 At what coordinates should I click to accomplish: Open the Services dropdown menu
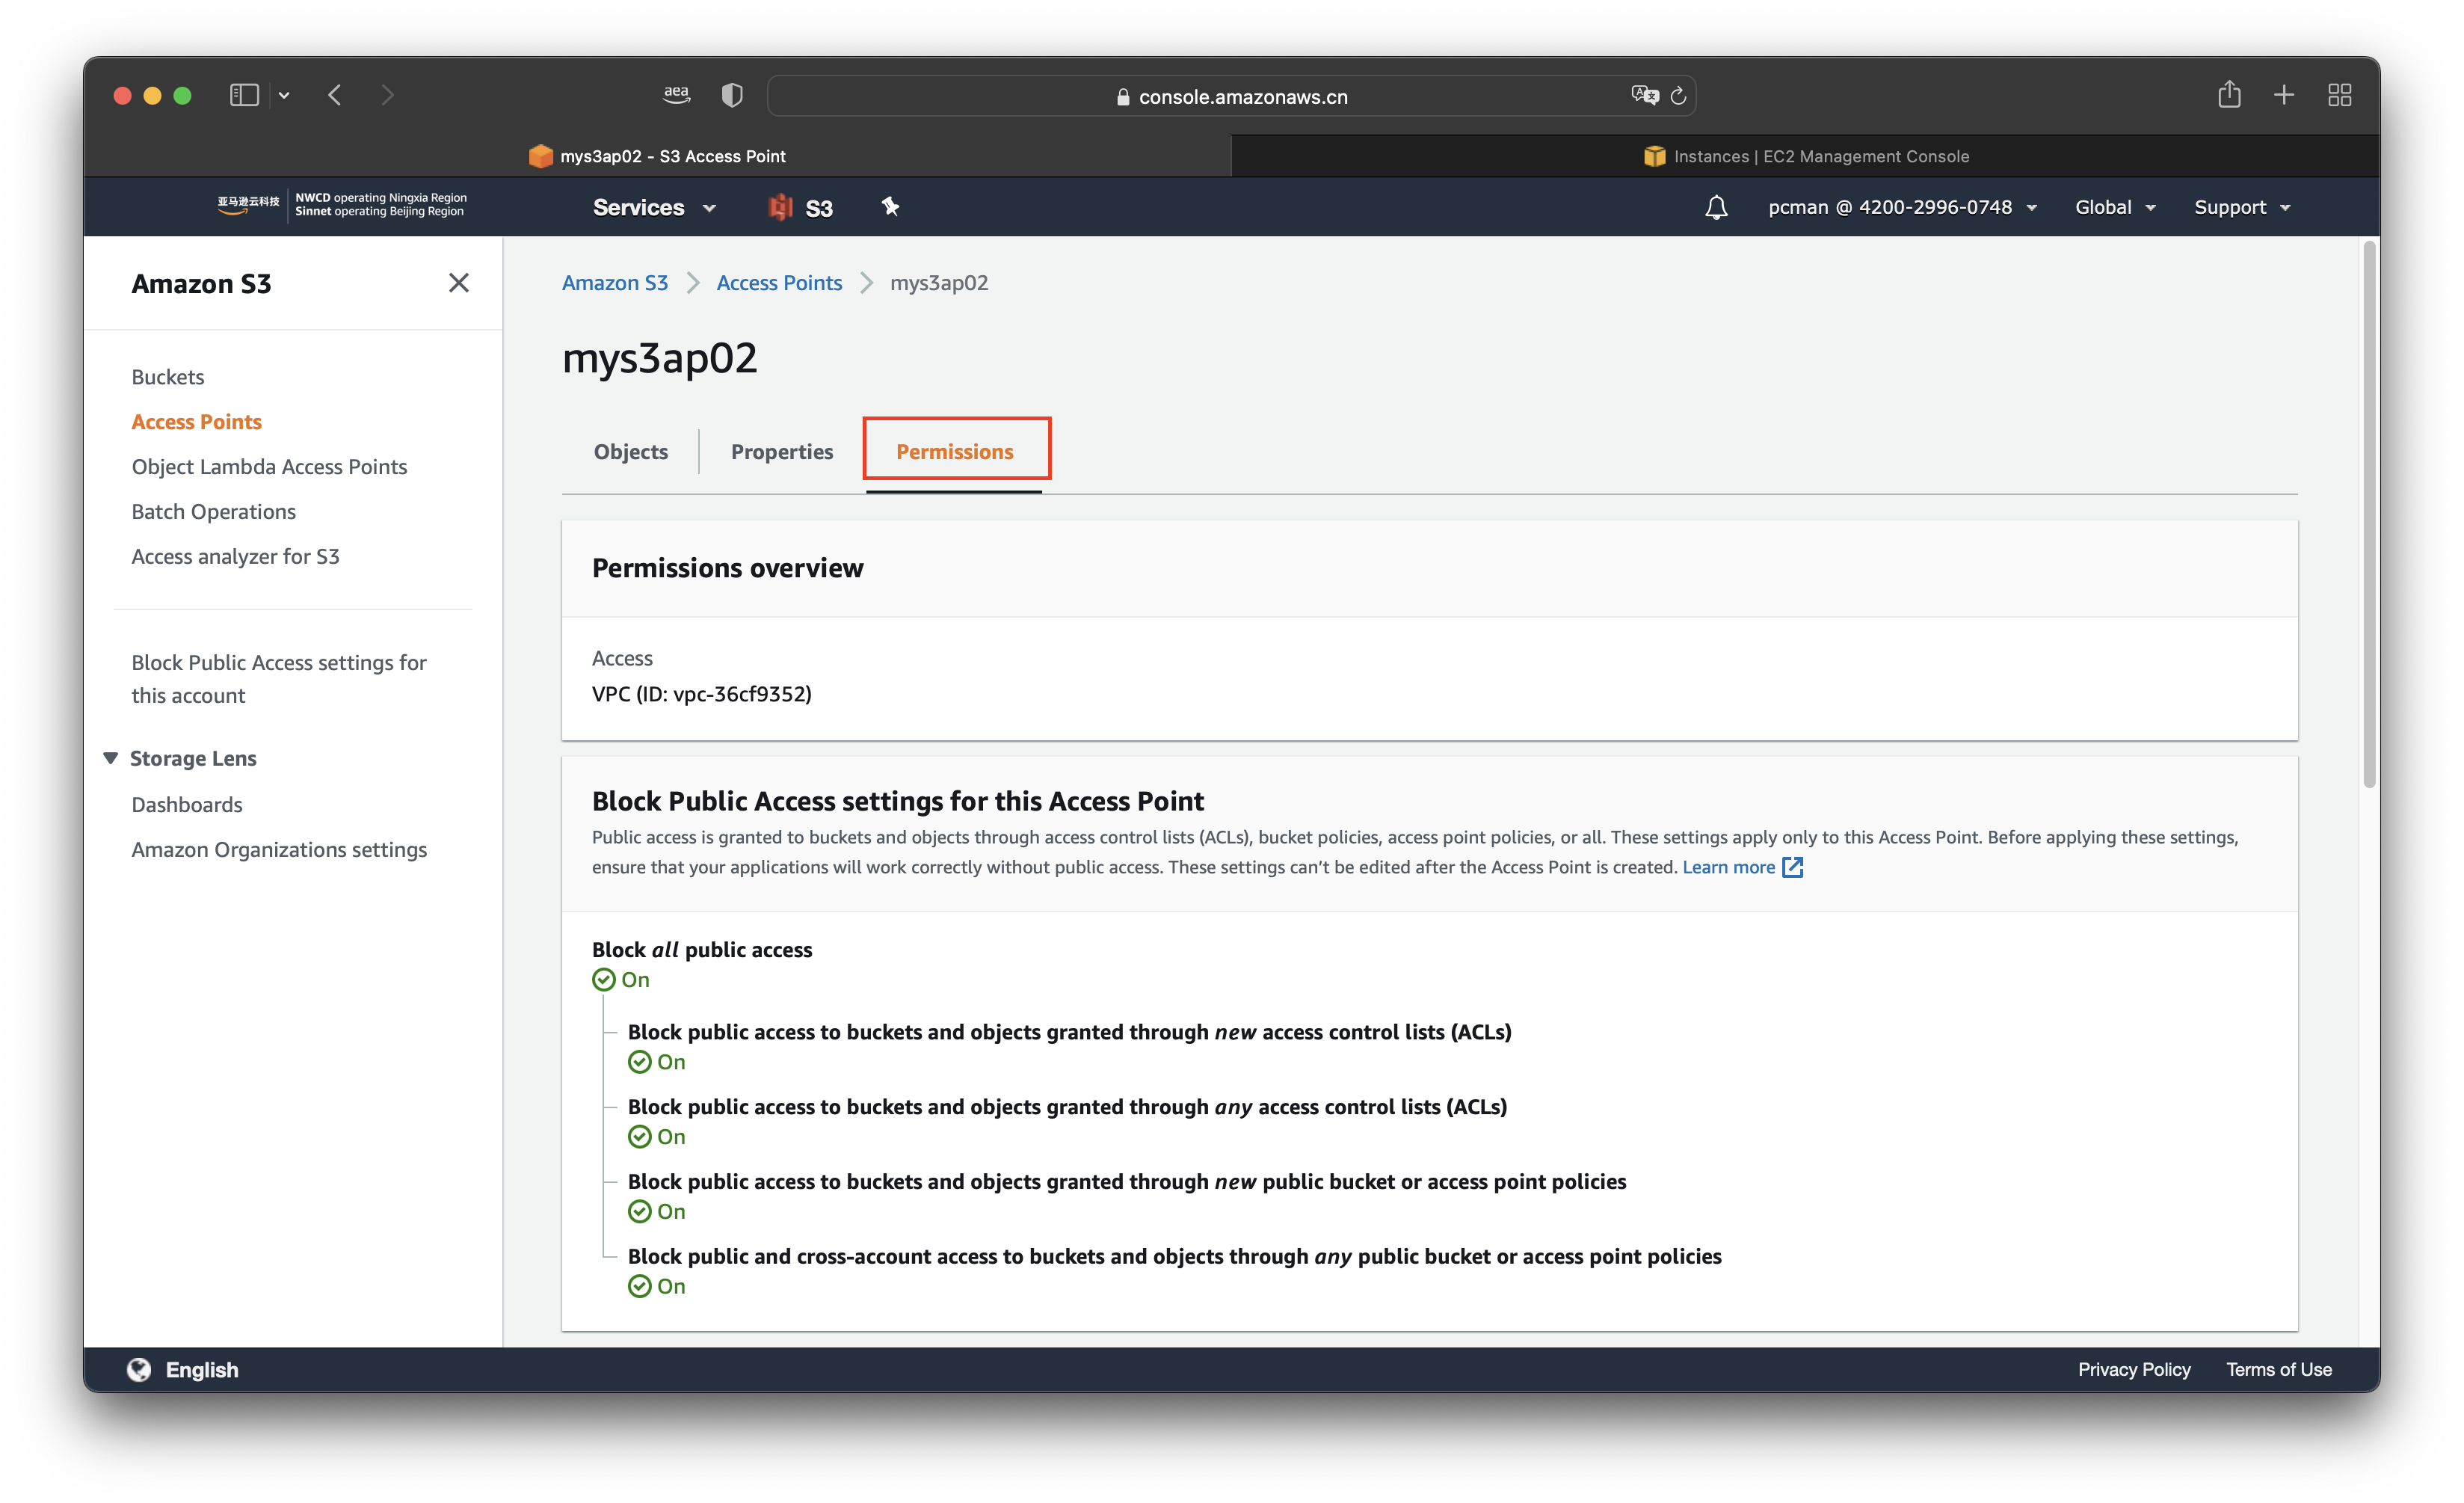coord(655,207)
